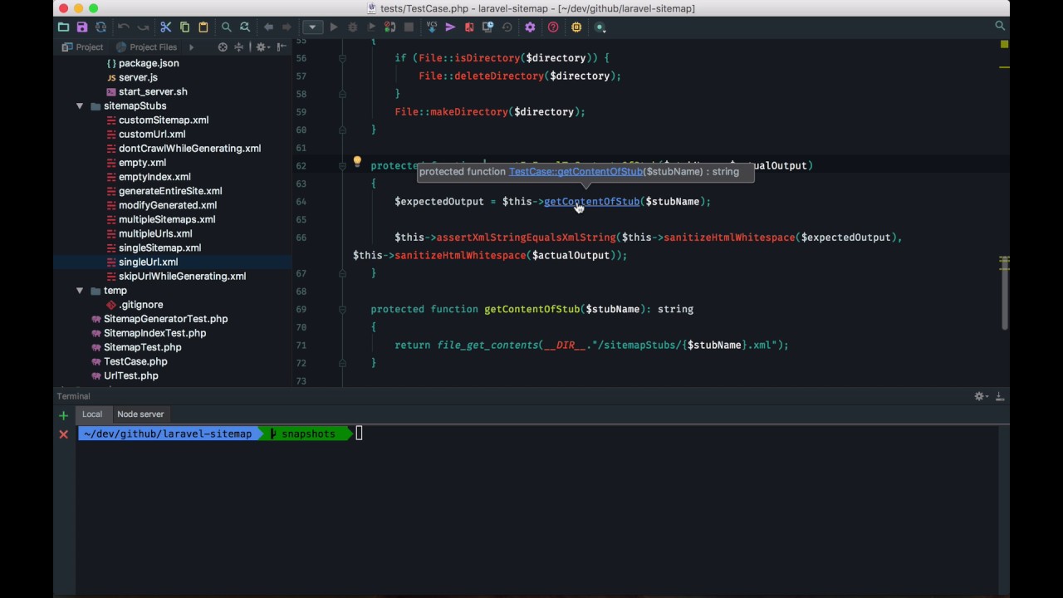
Task: Click the Redo arrow icon
Action: [x=143, y=27]
